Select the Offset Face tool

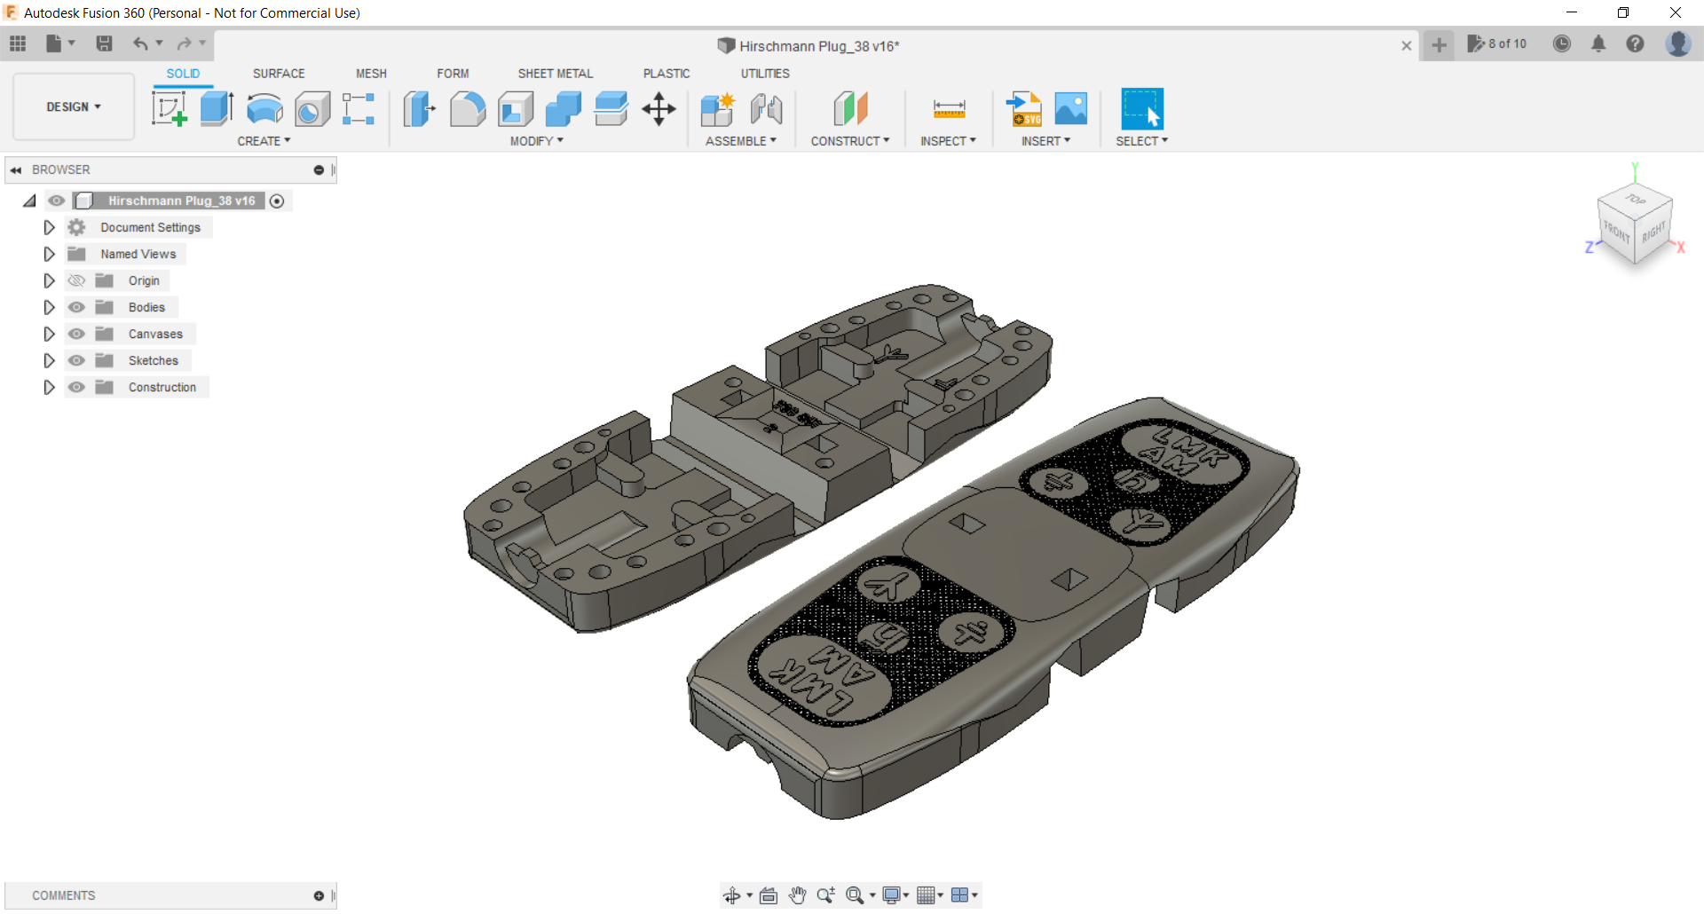point(611,109)
